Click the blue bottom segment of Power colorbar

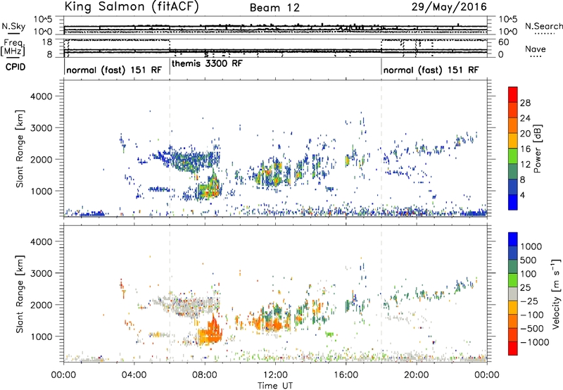[x=513, y=202]
